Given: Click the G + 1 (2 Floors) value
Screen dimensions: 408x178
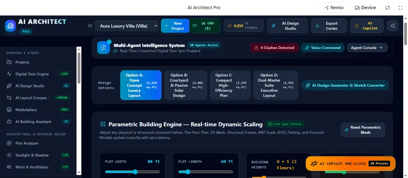Looking at the screenshot, I should point(287,164).
